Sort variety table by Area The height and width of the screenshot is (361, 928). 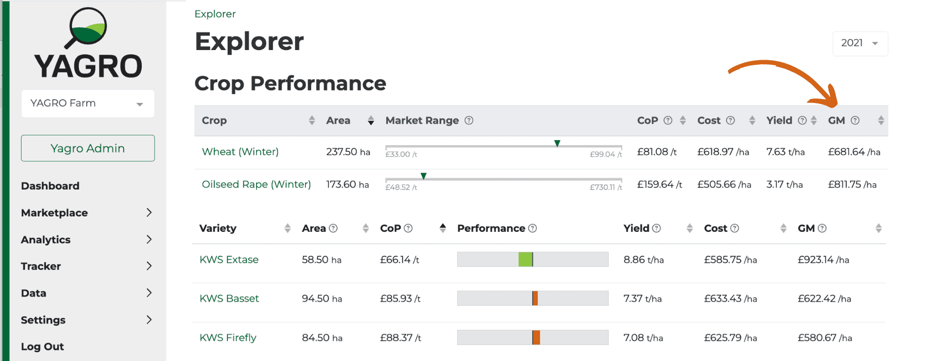point(366,228)
